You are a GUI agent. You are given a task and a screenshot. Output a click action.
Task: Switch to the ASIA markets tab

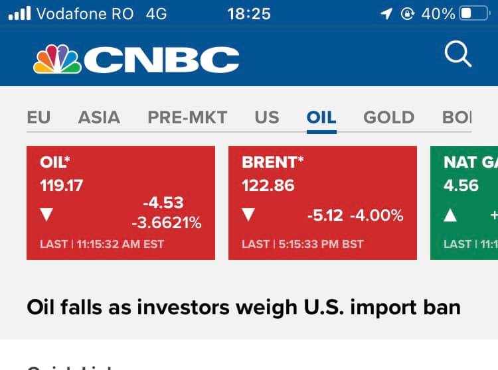click(x=99, y=117)
